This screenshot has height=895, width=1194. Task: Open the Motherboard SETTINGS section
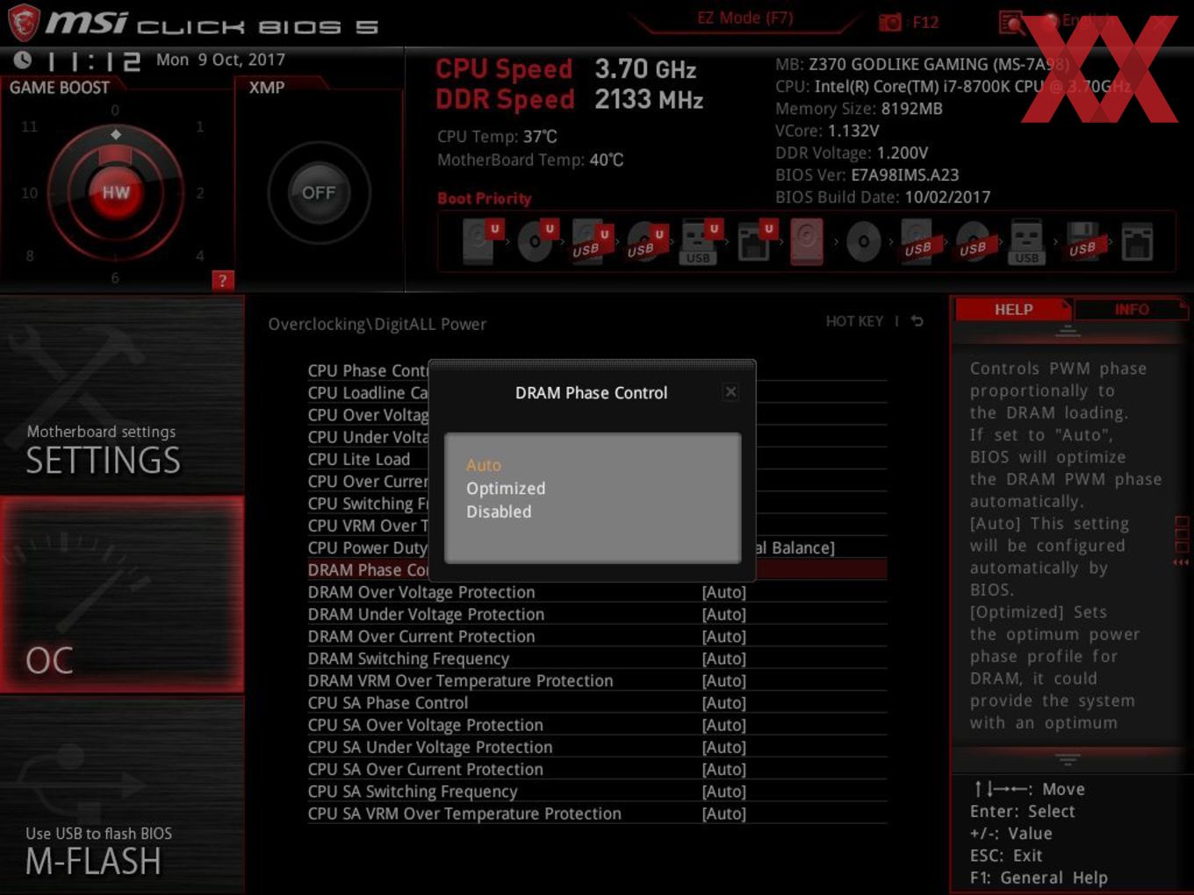(122, 395)
